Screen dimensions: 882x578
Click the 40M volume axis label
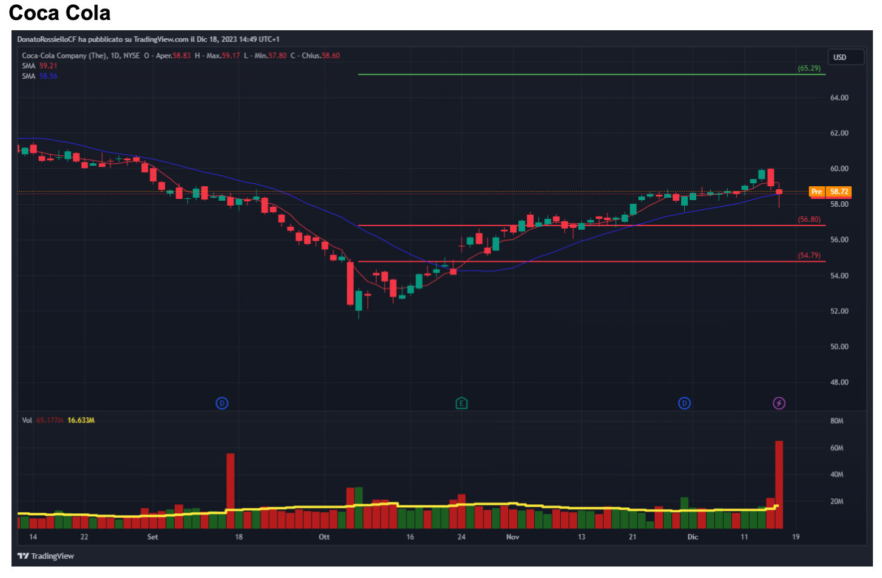[837, 475]
